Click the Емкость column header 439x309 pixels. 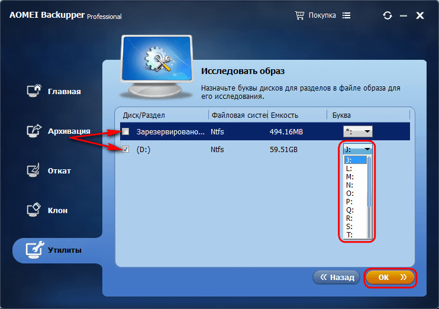[x=285, y=115]
